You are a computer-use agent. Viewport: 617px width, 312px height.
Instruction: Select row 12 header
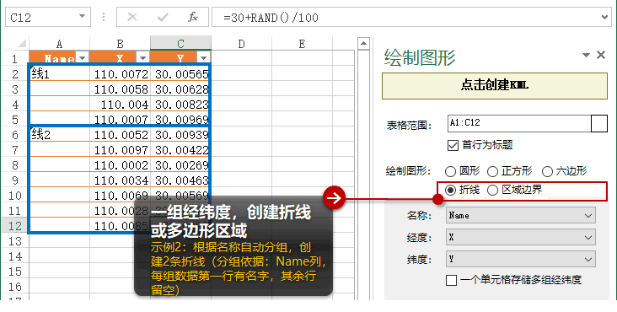(x=14, y=226)
